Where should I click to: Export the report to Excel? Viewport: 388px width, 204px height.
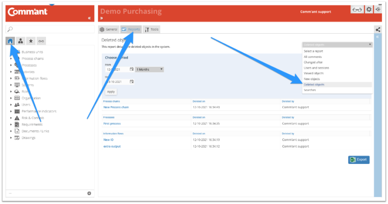(358, 160)
